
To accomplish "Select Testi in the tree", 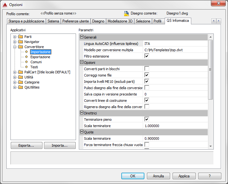I will pyautogui.click(x=34, y=67).
